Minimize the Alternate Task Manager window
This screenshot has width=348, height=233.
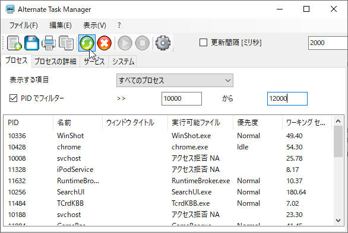[280, 9]
